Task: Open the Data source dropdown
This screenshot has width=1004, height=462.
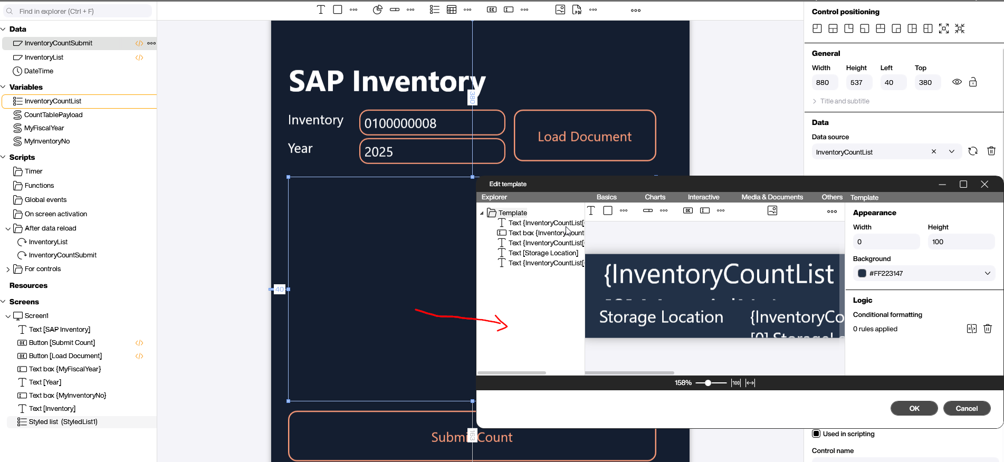Action: (x=952, y=152)
